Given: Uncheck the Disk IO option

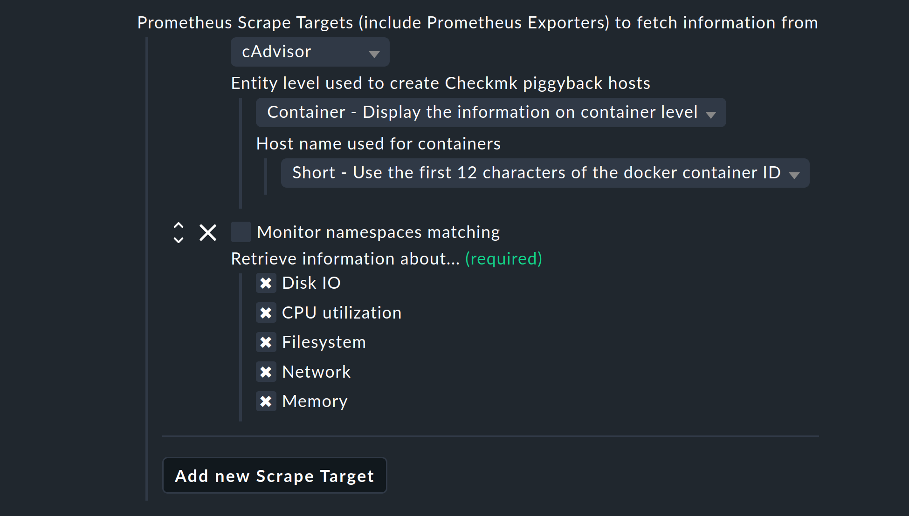Looking at the screenshot, I should (x=266, y=283).
